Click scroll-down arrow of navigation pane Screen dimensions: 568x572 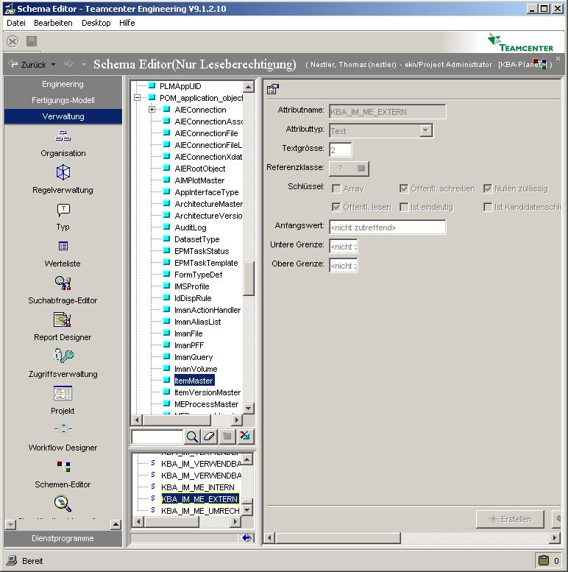10,525
